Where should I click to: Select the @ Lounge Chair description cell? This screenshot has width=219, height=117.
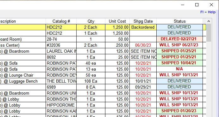23,75
